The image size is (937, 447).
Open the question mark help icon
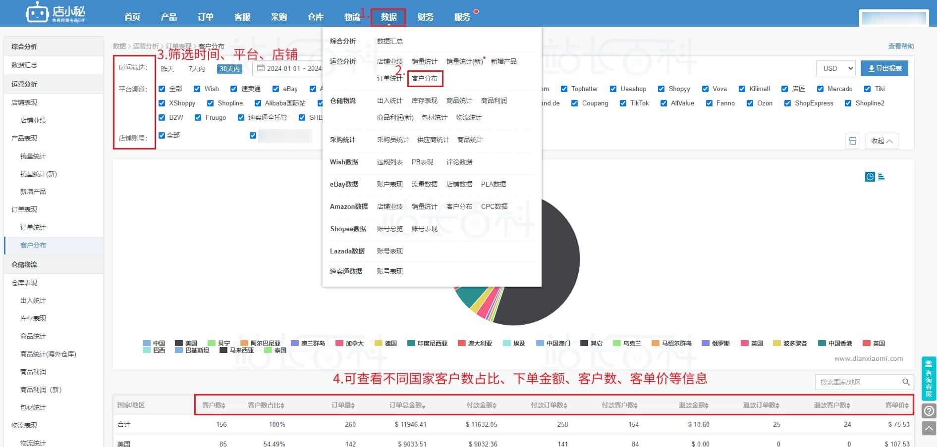tap(929, 411)
